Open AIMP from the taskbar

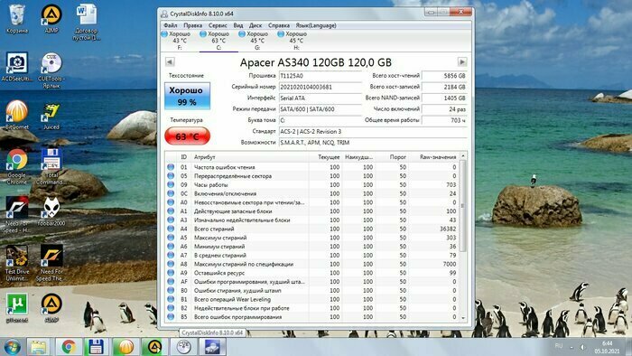coord(154,347)
